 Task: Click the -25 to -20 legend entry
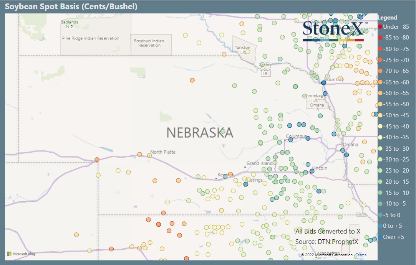coord(394,170)
